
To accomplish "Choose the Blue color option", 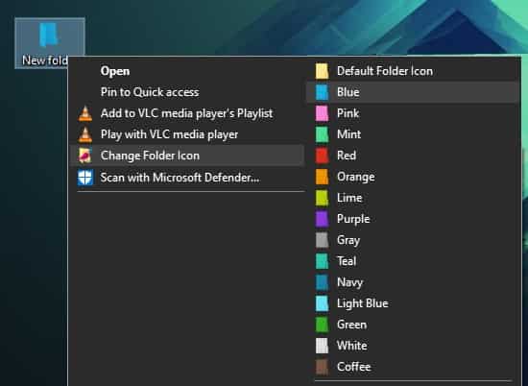I will pyautogui.click(x=413, y=92).
